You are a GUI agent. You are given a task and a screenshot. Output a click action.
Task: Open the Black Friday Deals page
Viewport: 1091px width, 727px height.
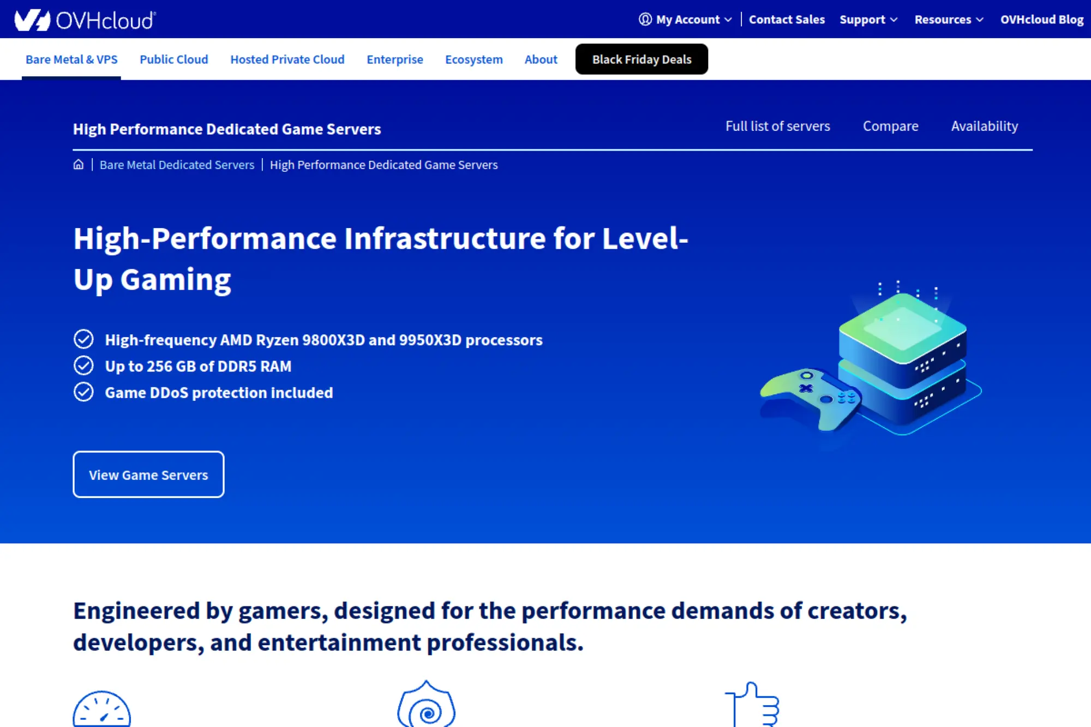click(x=642, y=59)
